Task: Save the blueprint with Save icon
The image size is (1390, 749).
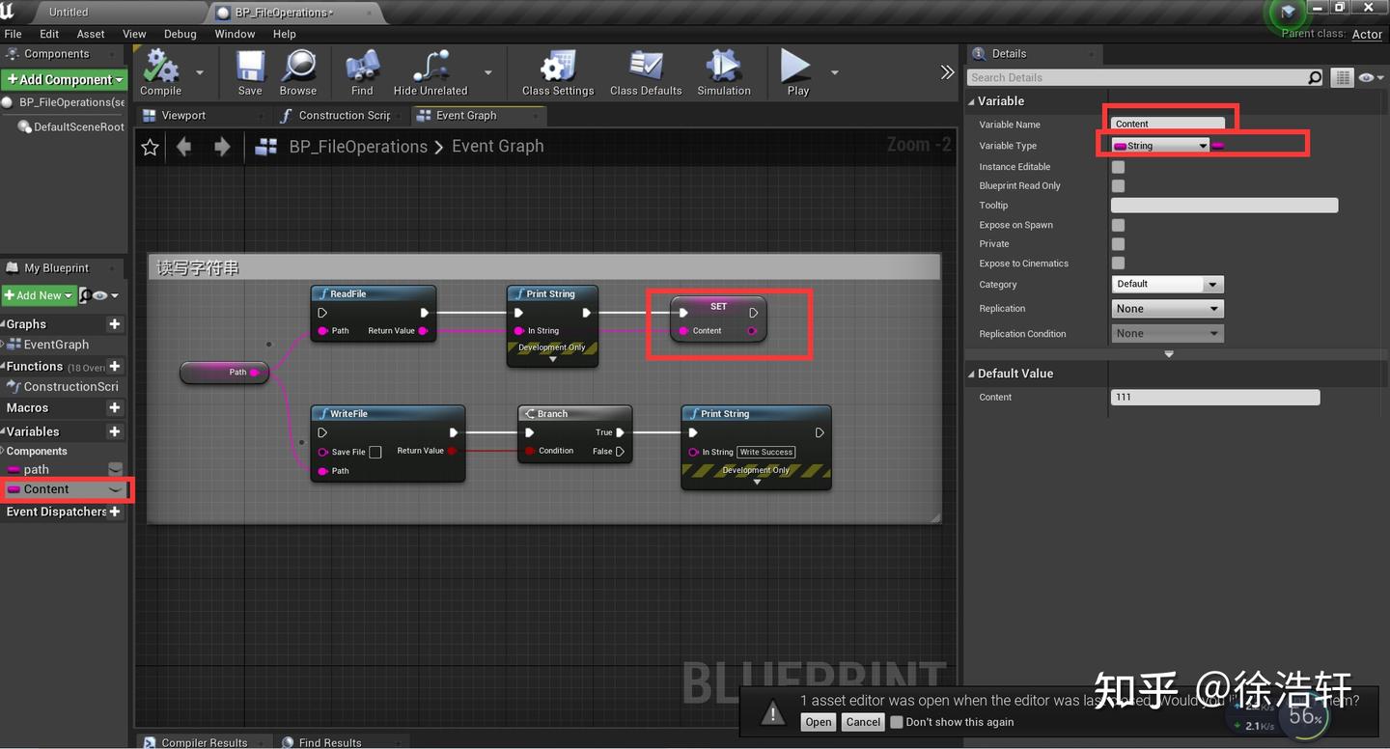Action: coord(250,72)
